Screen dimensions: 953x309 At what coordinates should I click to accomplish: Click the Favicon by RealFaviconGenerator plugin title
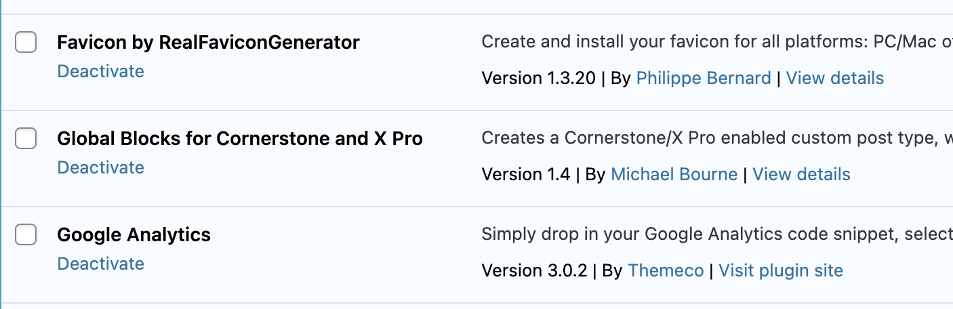point(208,43)
